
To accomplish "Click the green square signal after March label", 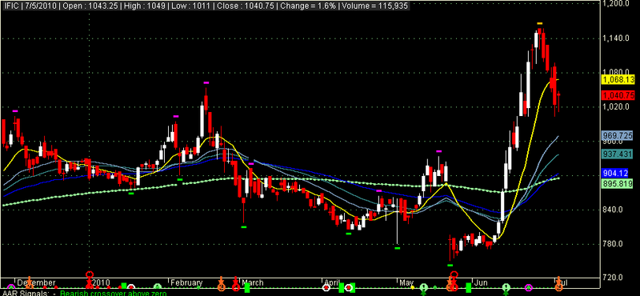I will click(x=247, y=287).
